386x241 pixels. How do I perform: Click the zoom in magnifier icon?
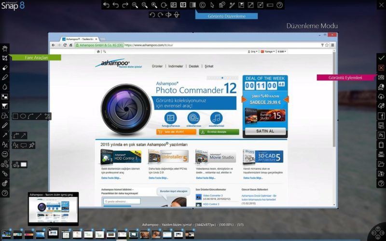[x=154, y=5]
